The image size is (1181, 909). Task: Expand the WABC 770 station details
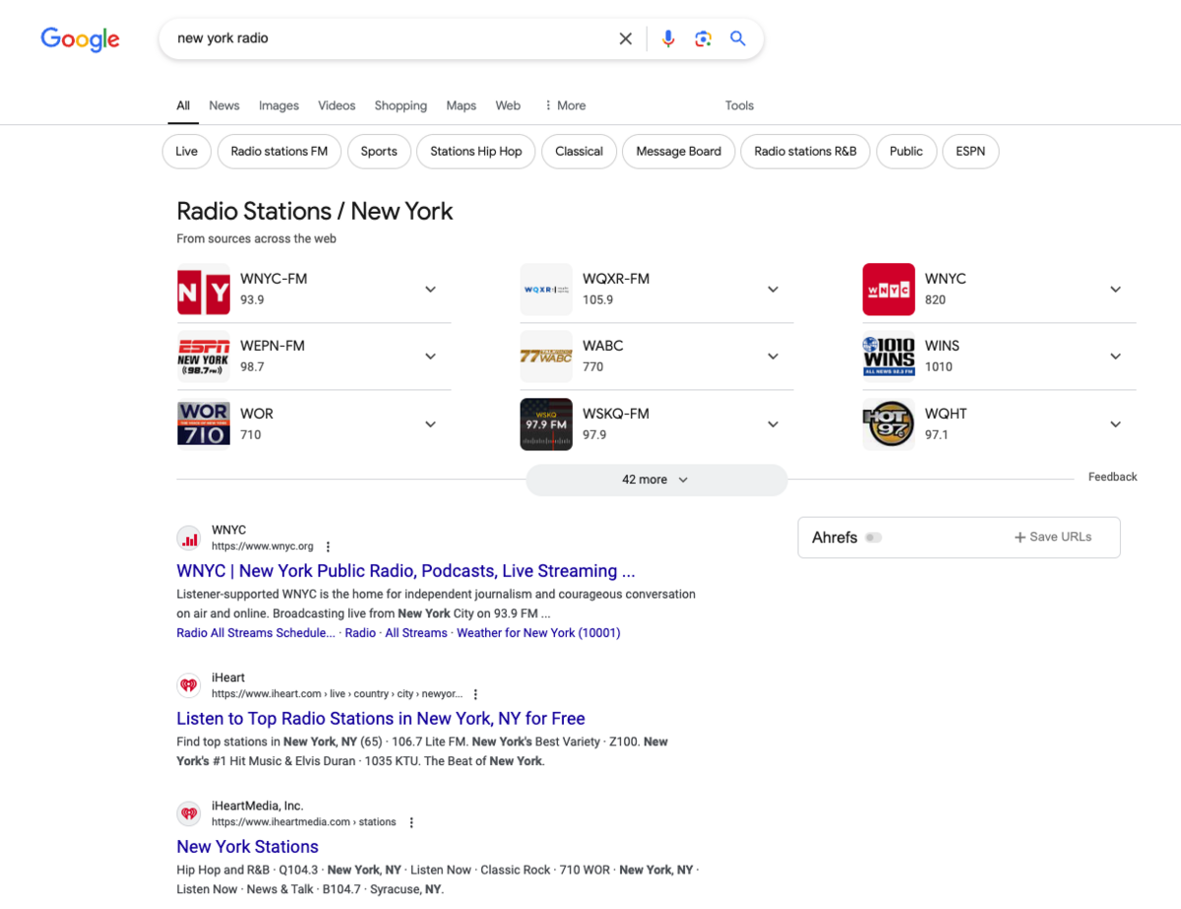coord(773,357)
